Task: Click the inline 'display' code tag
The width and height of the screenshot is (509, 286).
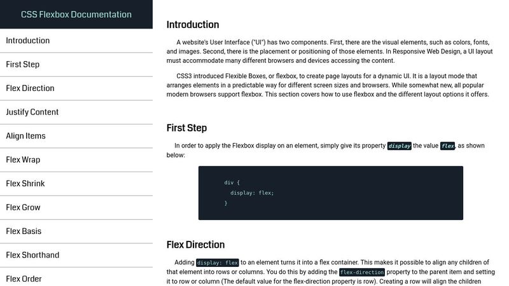Action: [400, 146]
